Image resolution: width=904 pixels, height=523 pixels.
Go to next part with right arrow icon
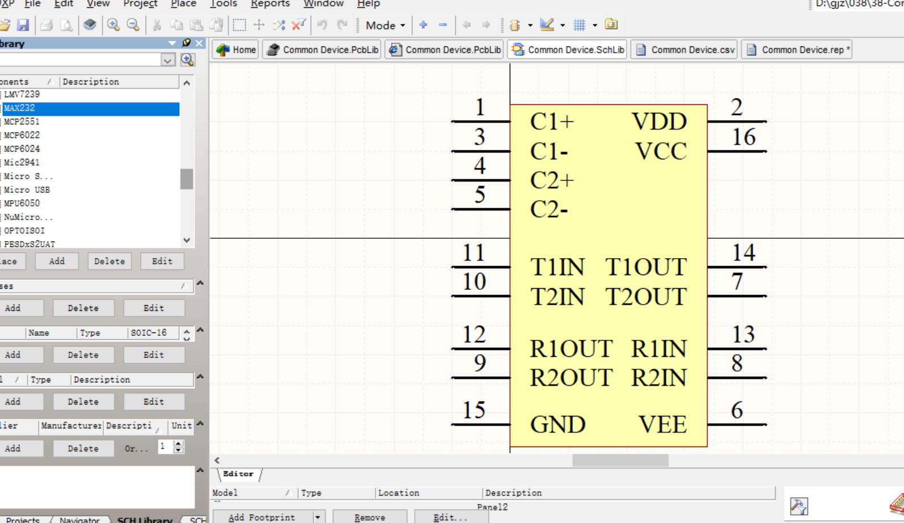pos(486,25)
